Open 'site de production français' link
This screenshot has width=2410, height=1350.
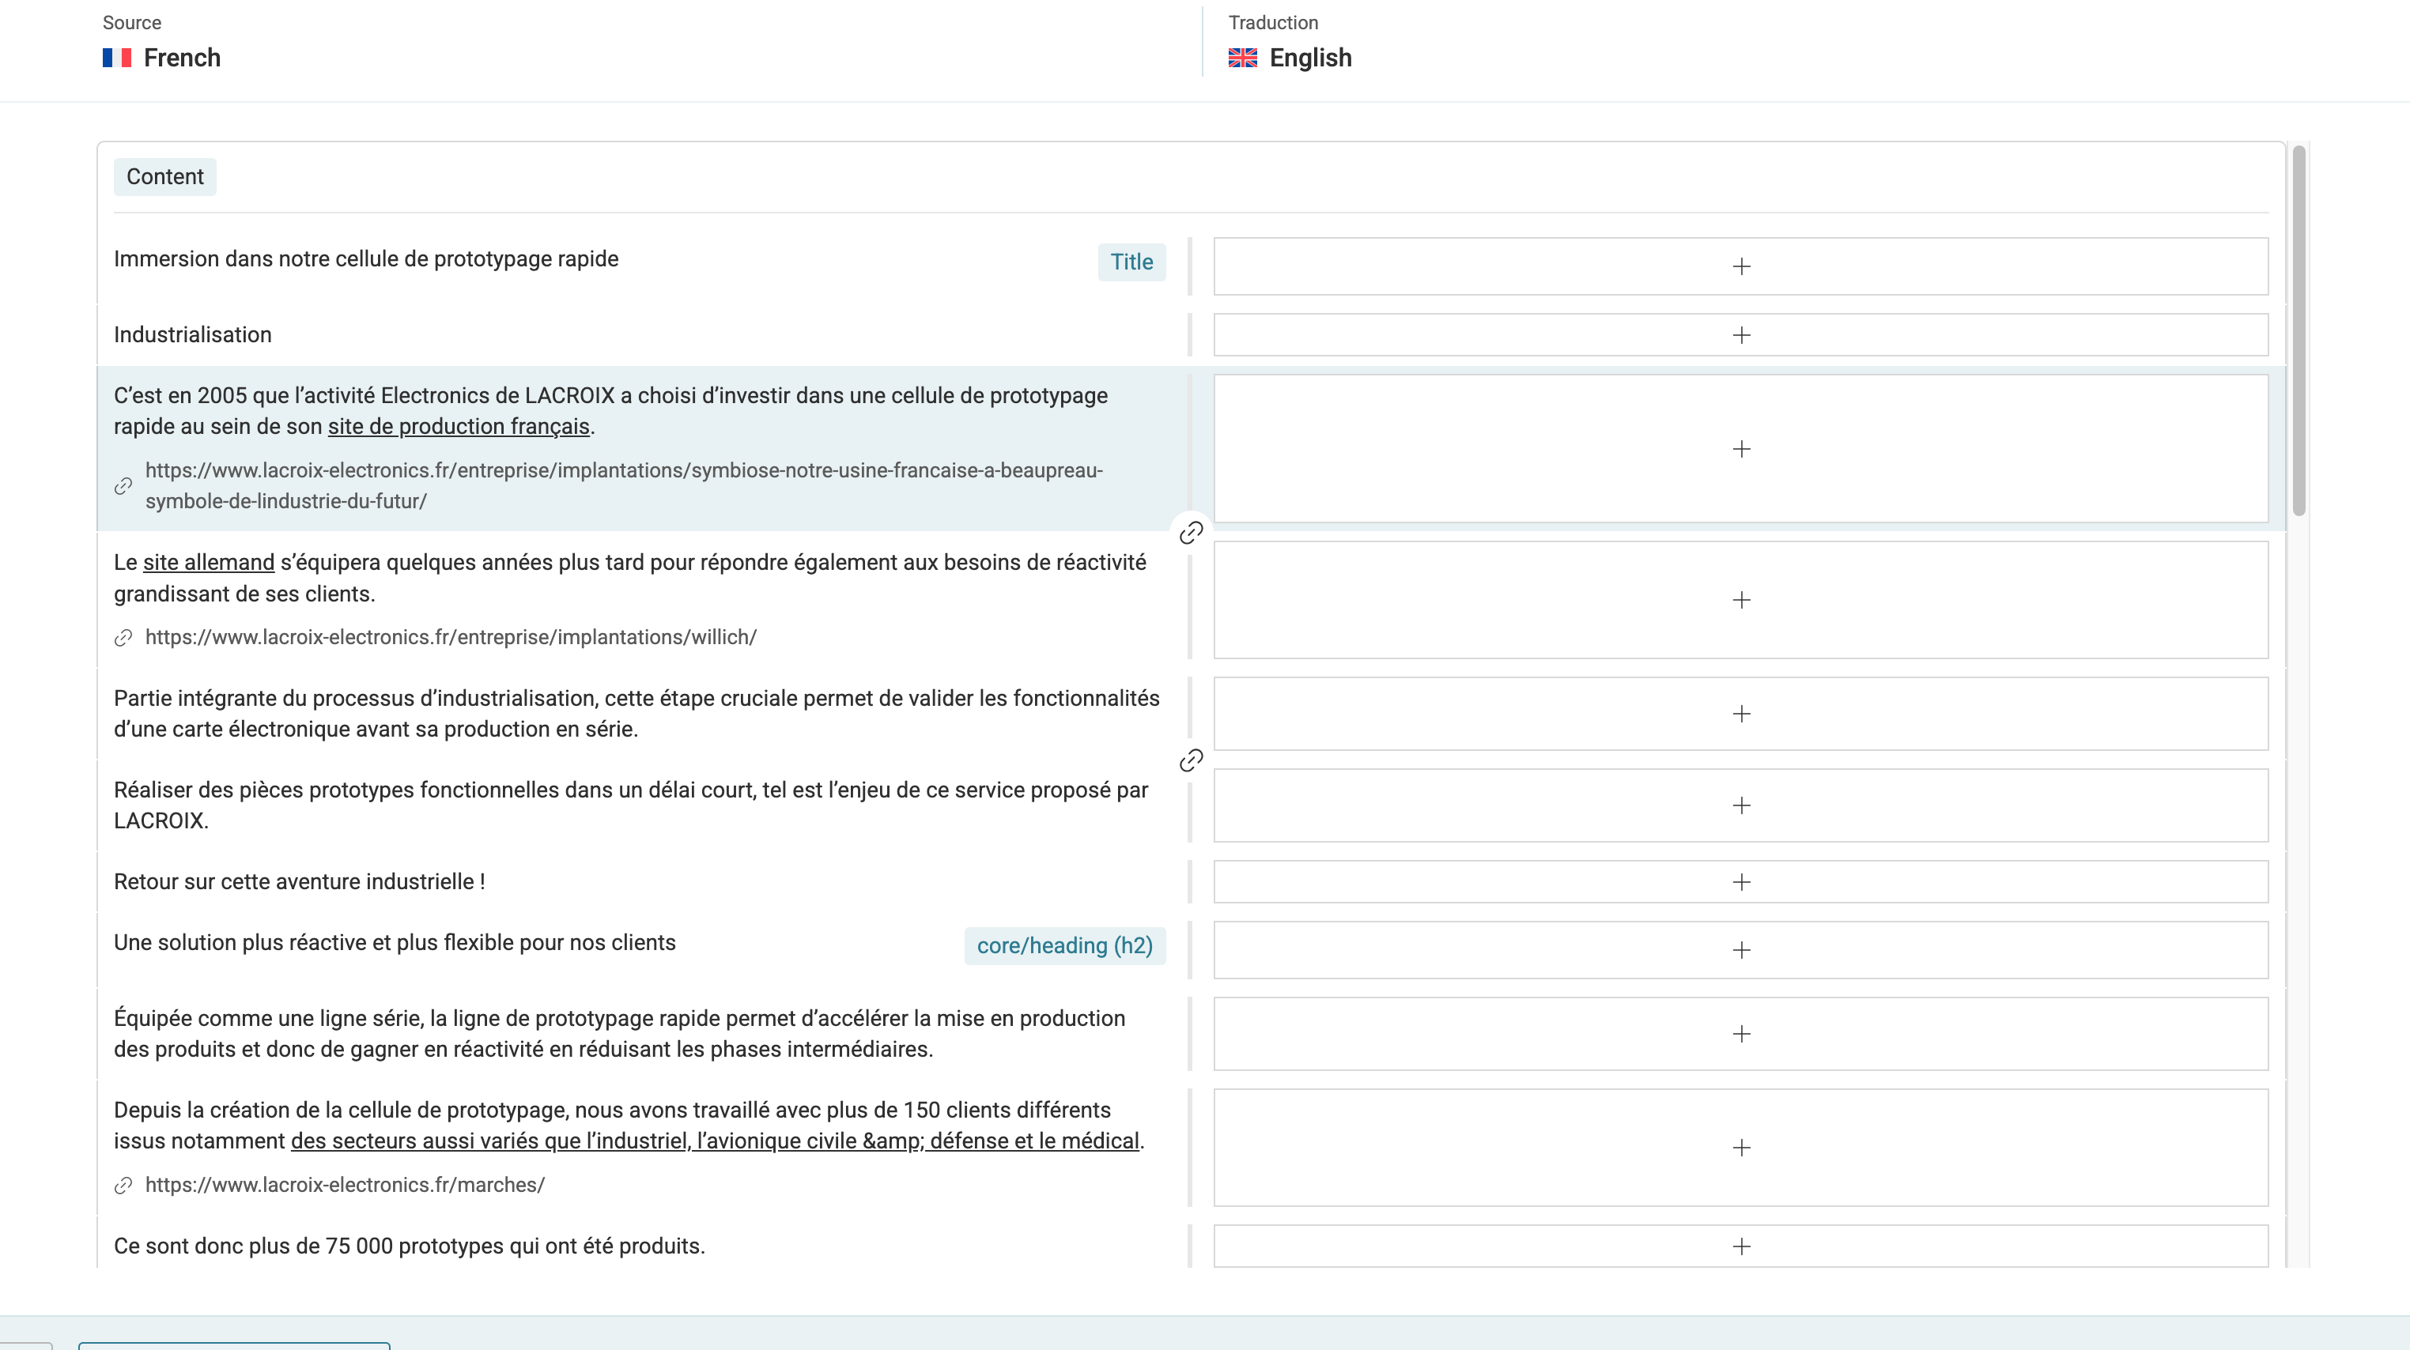coord(459,426)
